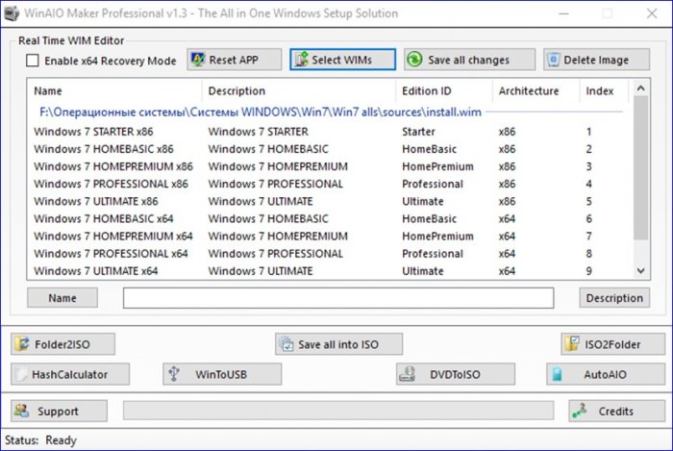
Task: Open the Support button
Action: click(x=60, y=411)
